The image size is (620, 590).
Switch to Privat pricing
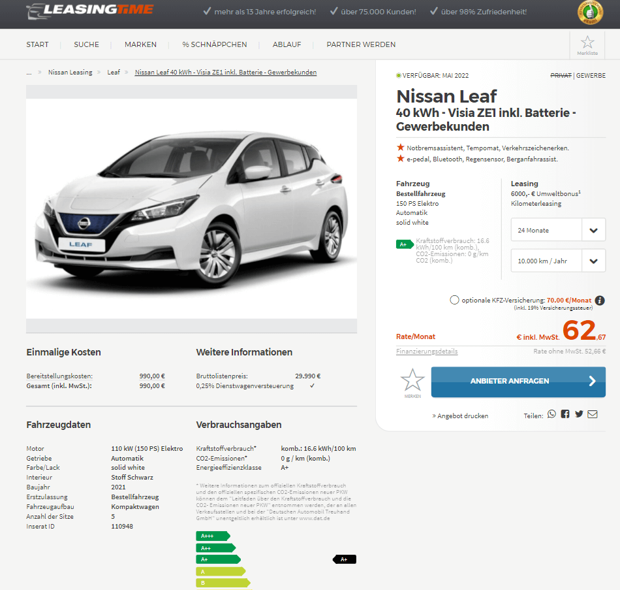point(561,75)
